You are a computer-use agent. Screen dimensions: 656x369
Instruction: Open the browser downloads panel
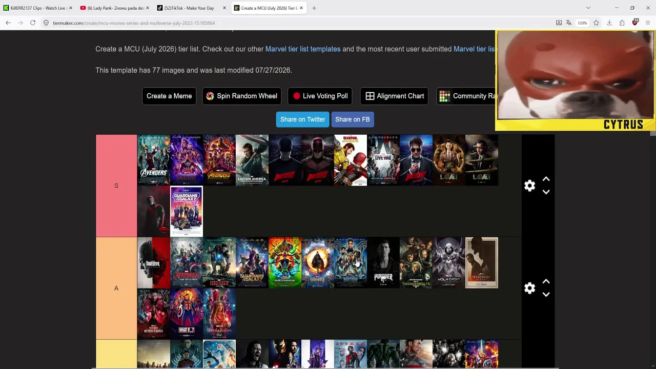click(609, 23)
